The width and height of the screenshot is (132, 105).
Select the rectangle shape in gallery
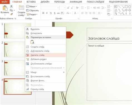click(126, 7)
